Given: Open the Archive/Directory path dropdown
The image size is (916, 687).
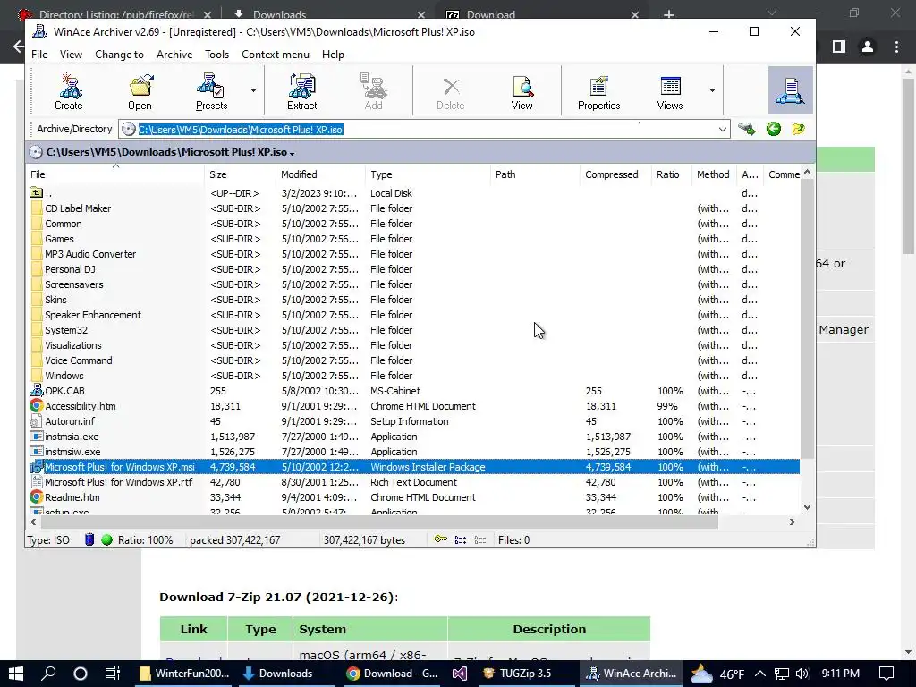Looking at the screenshot, I should pyautogui.click(x=723, y=129).
